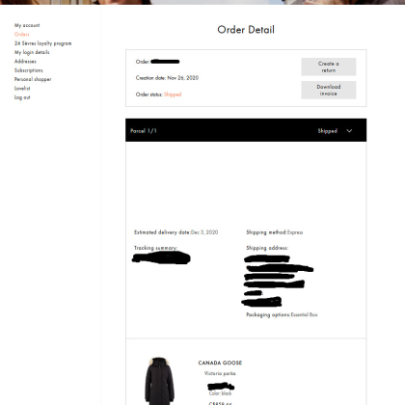Log out of the account
The width and height of the screenshot is (405, 405).
[22, 97]
